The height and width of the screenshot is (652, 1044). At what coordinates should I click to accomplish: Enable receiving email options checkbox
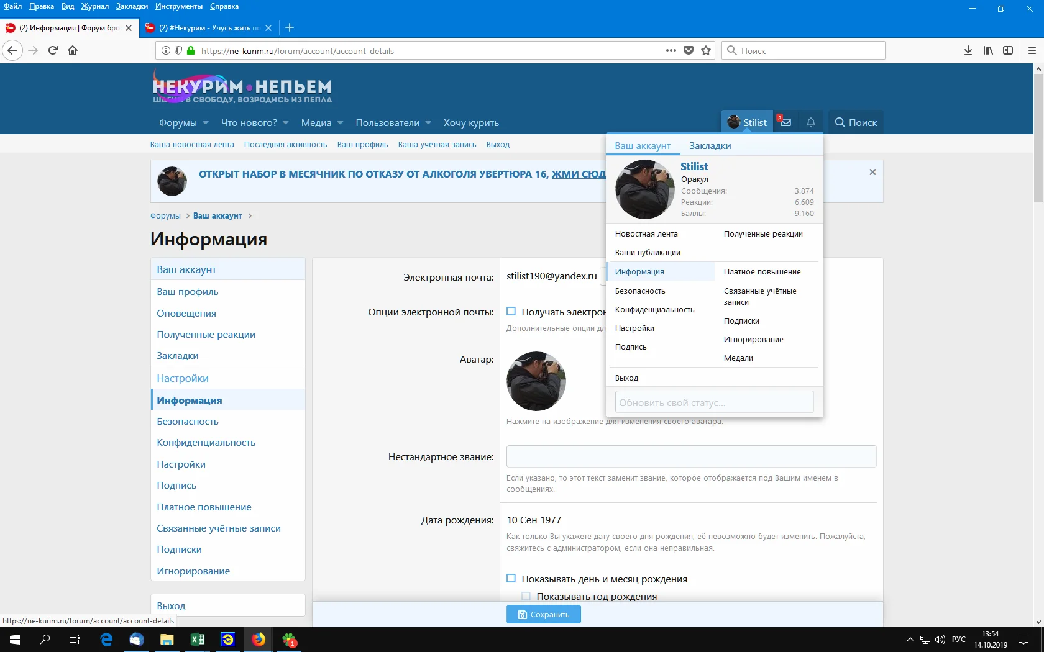(x=511, y=312)
